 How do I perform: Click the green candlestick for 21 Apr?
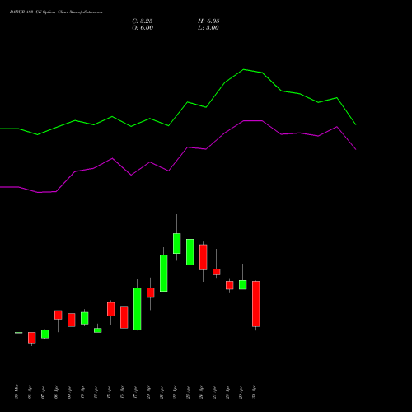click(164, 274)
